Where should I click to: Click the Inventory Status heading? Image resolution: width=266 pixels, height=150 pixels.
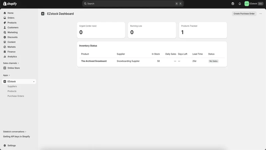click(88, 46)
